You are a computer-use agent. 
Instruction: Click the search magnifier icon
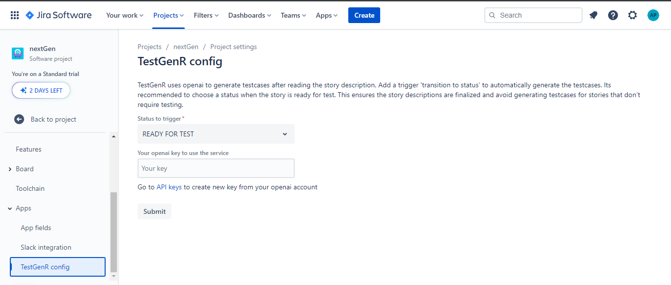click(x=493, y=15)
